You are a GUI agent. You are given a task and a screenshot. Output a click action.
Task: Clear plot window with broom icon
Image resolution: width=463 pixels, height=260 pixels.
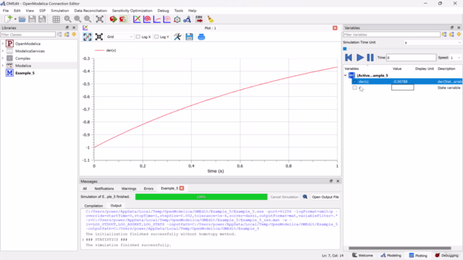tap(211, 19)
